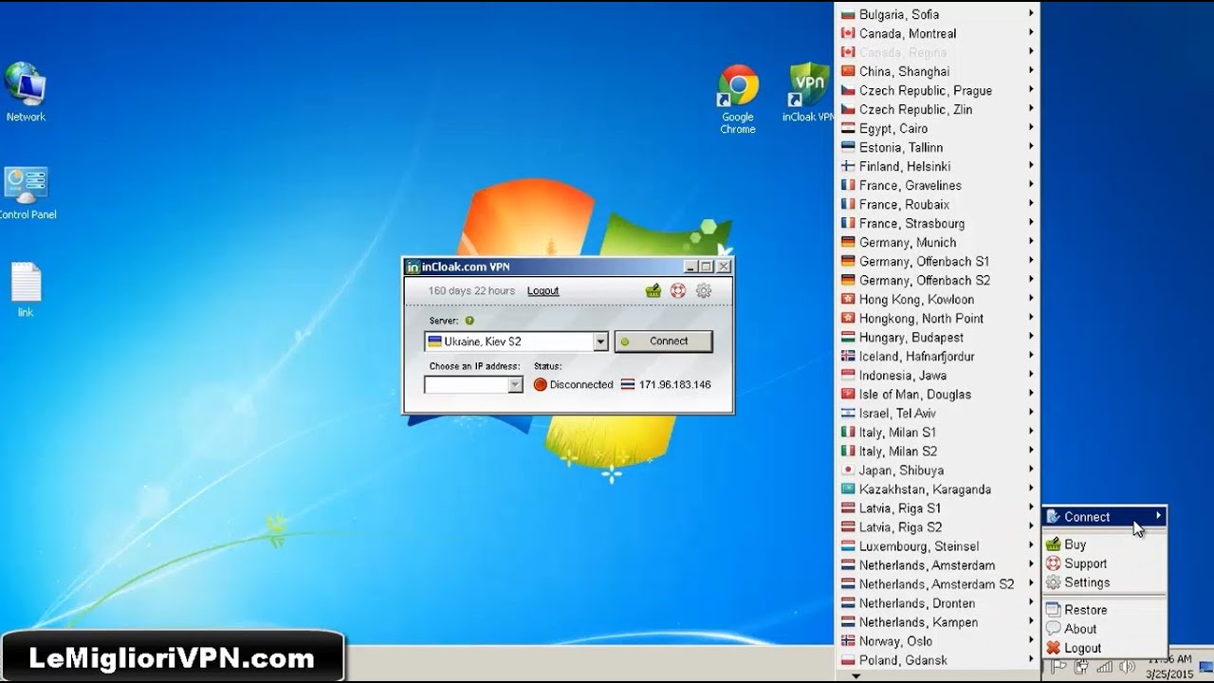Select Germany, Offenbach S2 server
The image size is (1214, 683).
(937, 280)
